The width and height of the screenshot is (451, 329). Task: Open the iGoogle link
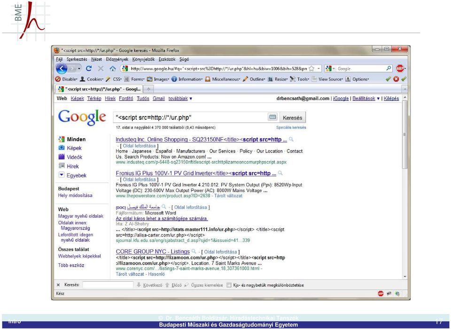(x=341, y=99)
